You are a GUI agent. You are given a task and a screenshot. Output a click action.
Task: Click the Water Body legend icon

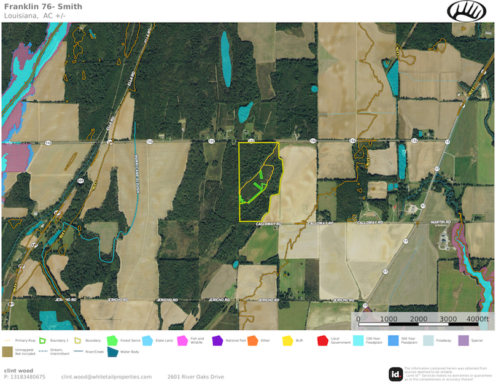pos(113,352)
